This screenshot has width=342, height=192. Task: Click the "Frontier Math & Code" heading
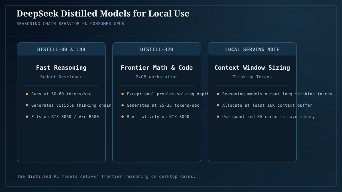coord(157,68)
